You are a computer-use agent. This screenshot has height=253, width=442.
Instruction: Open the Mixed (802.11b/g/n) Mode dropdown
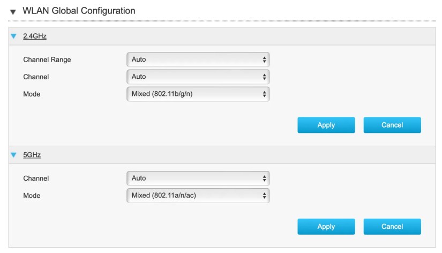coord(198,94)
